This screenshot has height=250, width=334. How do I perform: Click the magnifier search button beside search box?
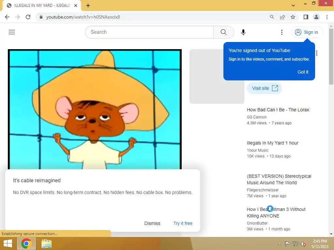pyautogui.click(x=224, y=32)
